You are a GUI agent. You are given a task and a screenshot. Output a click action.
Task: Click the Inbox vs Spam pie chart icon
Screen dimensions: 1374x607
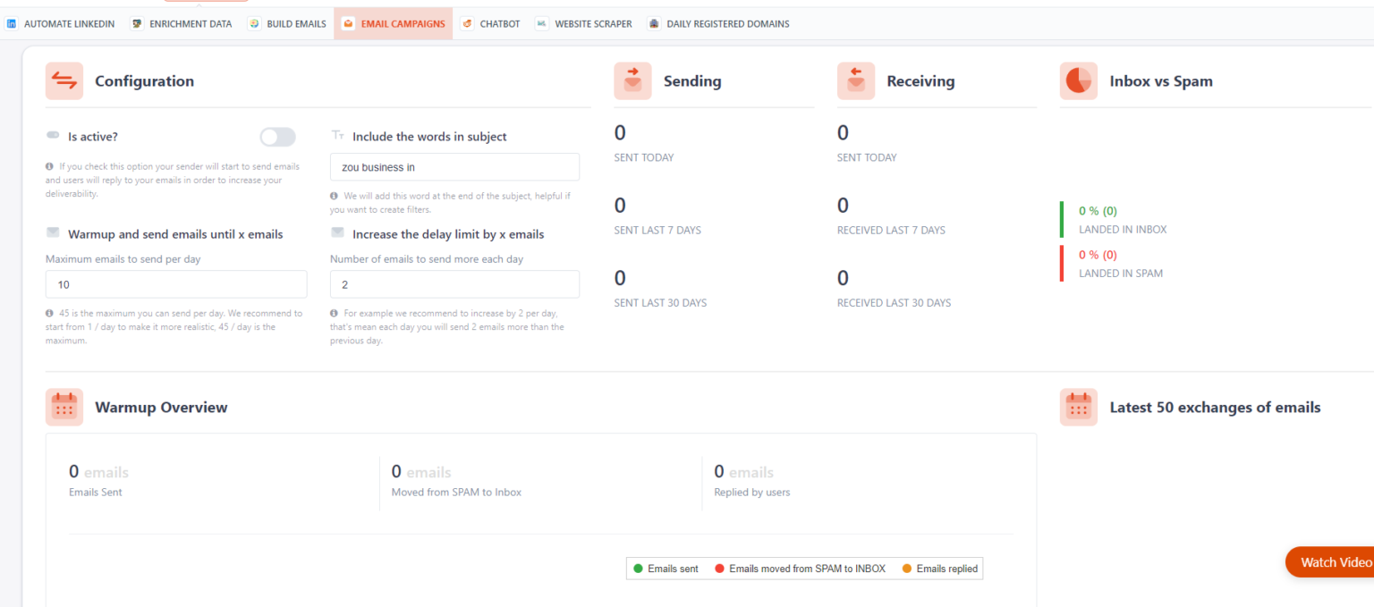[x=1079, y=80]
